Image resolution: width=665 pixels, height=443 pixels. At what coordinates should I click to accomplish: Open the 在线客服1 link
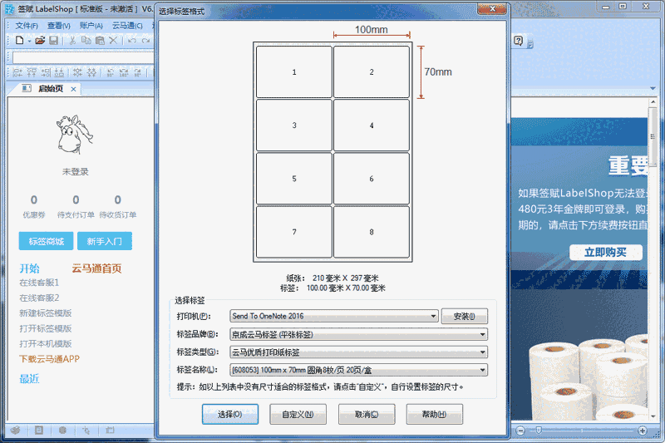click(x=39, y=283)
